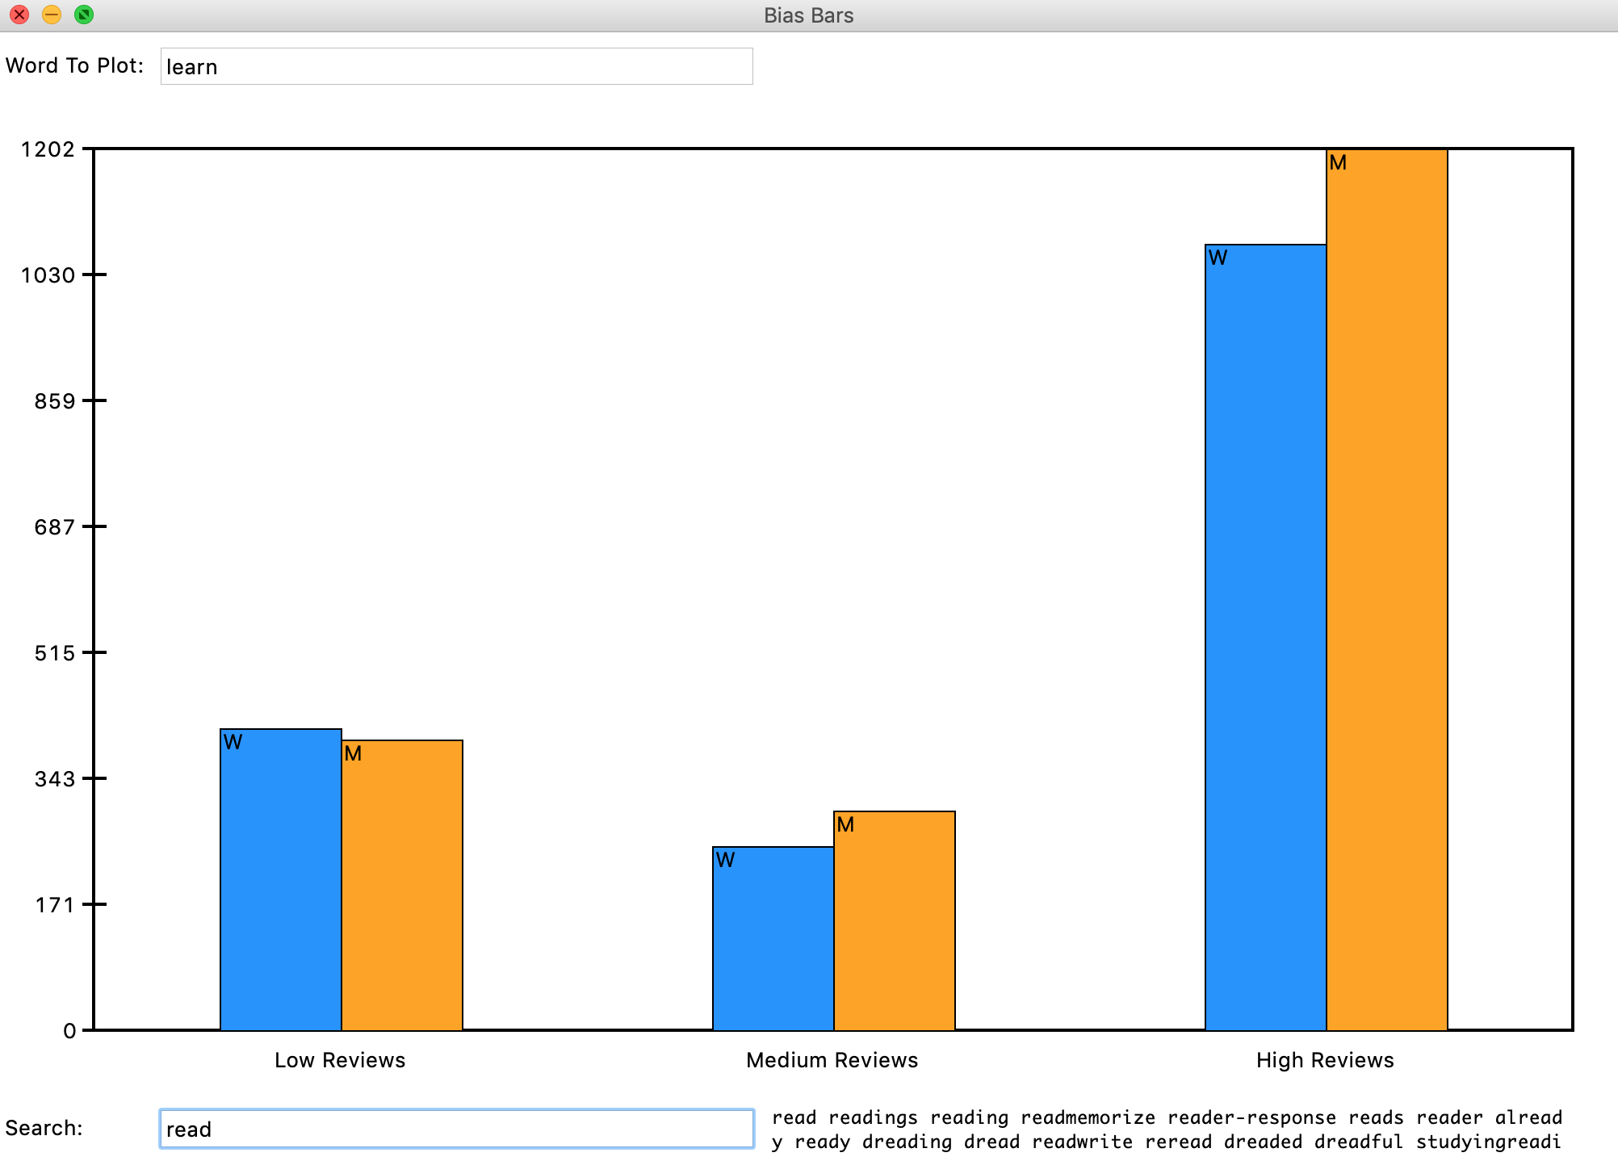Click the High Reviews axis label
This screenshot has height=1161, width=1618.
pyautogui.click(x=1324, y=1059)
